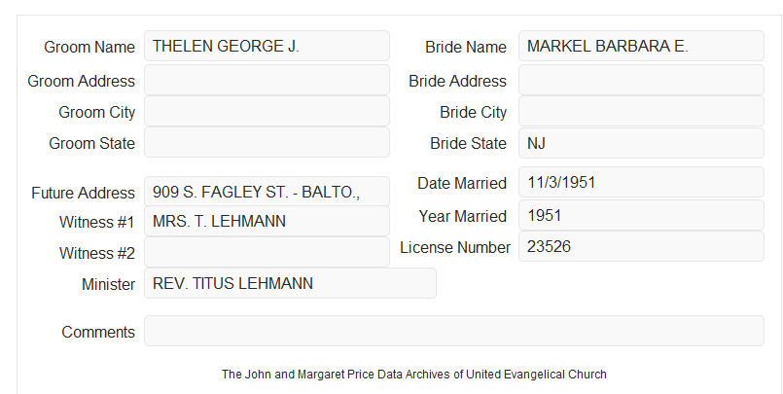This screenshot has width=783, height=394.
Task: Click into the Bride City field
Action: (x=641, y=111)
